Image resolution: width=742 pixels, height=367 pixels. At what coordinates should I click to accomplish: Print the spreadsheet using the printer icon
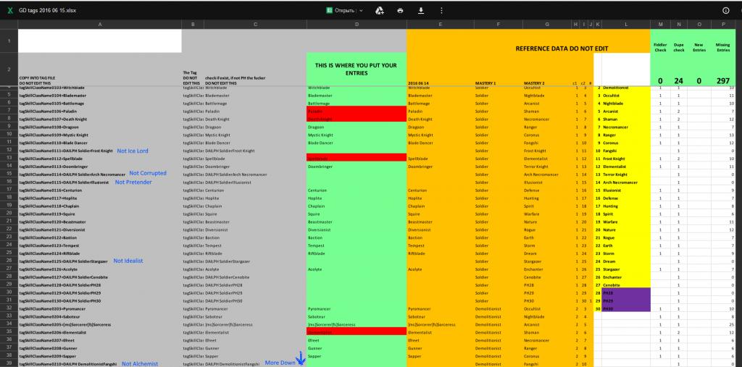click(x=400, y=11)
